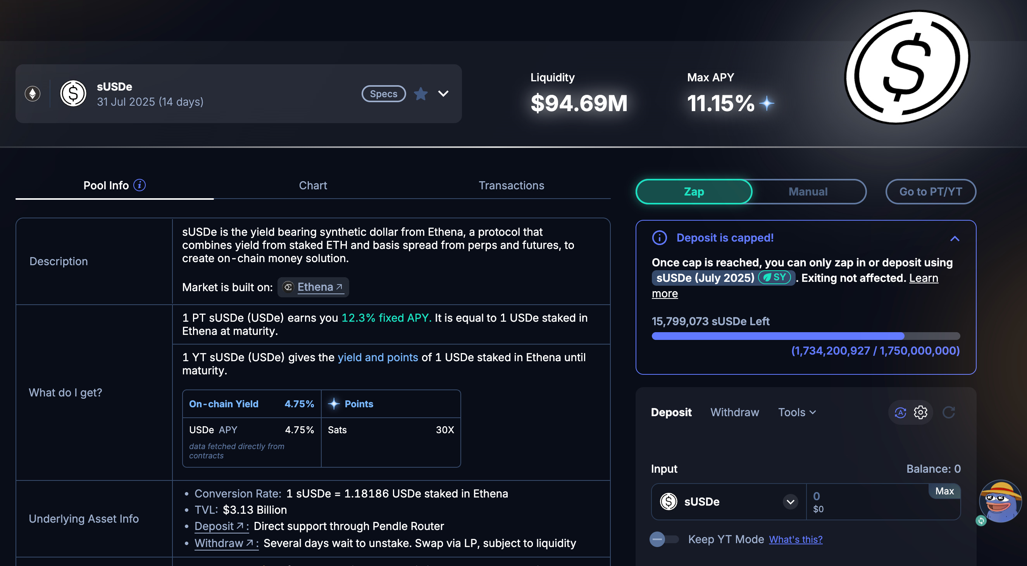Select the Deposit tab in swap panel
1027x566 pixels.
pyautogui.click(x=671, y=412)
